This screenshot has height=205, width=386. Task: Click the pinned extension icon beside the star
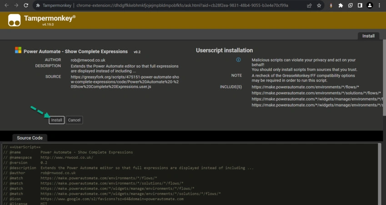click(x=331, y=5)
